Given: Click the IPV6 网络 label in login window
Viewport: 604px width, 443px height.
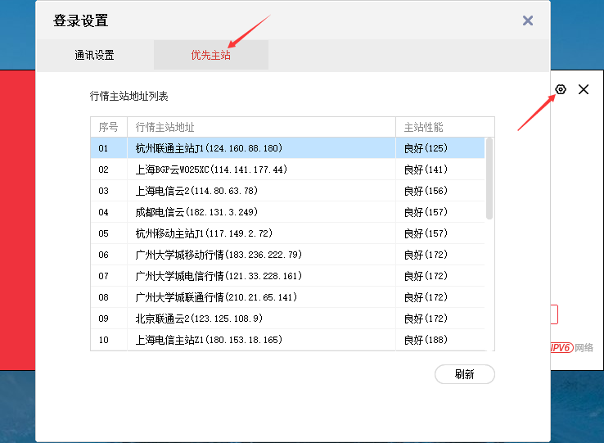Looking at the screenshot, I should tap(572, 347).
